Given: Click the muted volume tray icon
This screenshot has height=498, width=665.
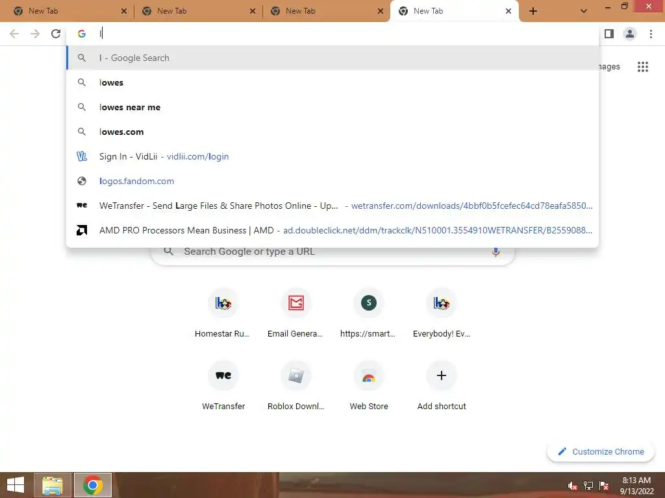Looking at the screenshot, I should pos(573,486).
